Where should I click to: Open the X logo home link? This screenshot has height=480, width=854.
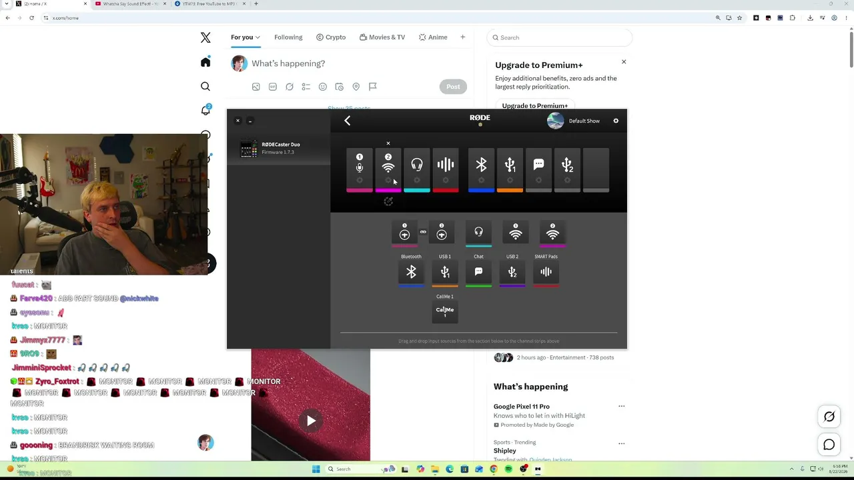click(205, 38)
